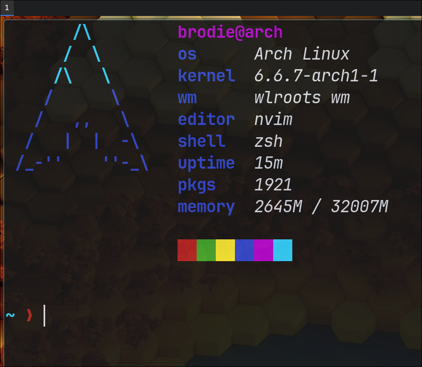Click the red color block
The image size is (422, 367).
tap(187, 250)
